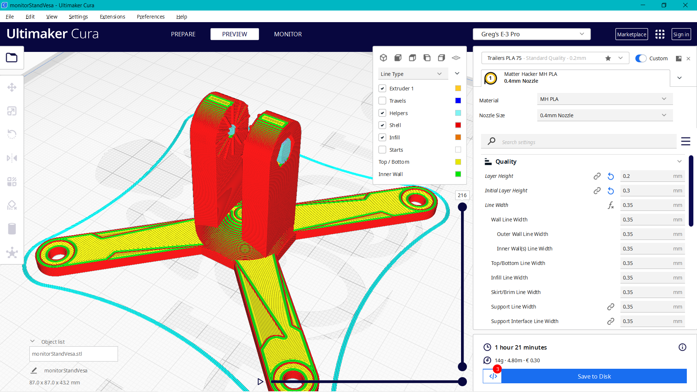Switch to the PREPARE stage tab

pos(183,34)
